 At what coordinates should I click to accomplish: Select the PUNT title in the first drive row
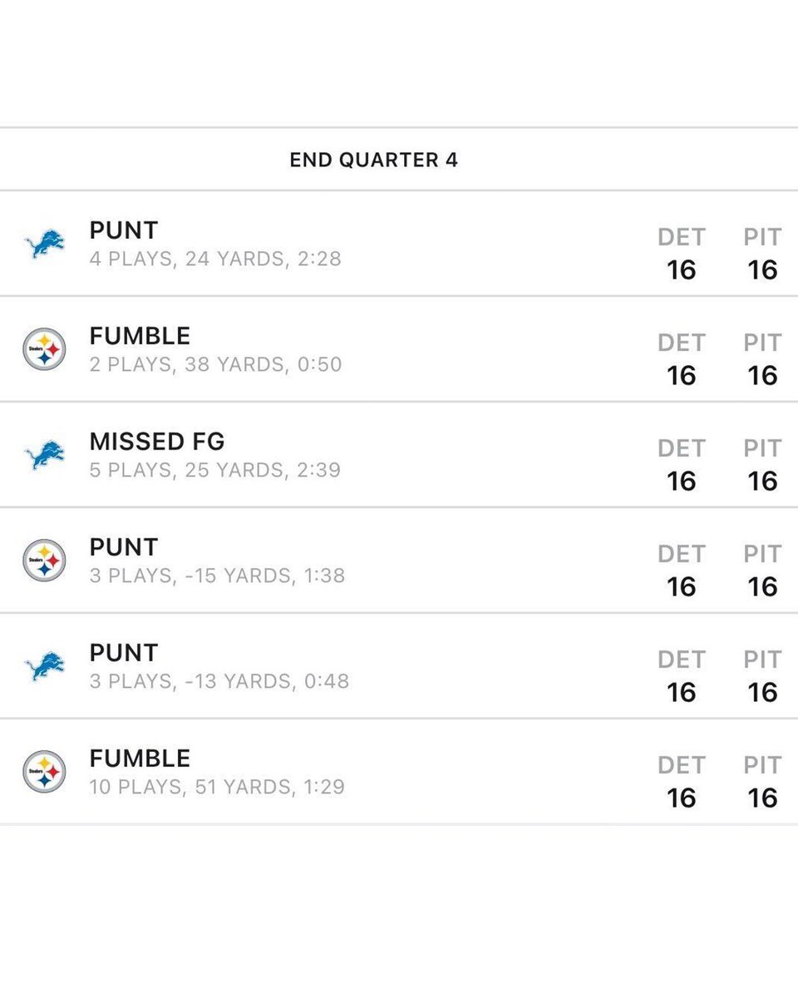pos(124,230)
